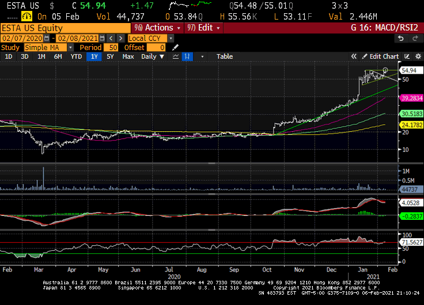This screenshot has width=424, height=305.
Task: Shift date range forward with right arrow
Action: coord(120,39)
